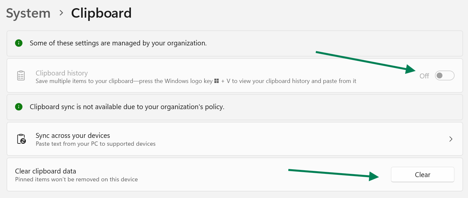468x198 pixels.
Task: Open Sync across your devices settings
Action: coord(73,136)
